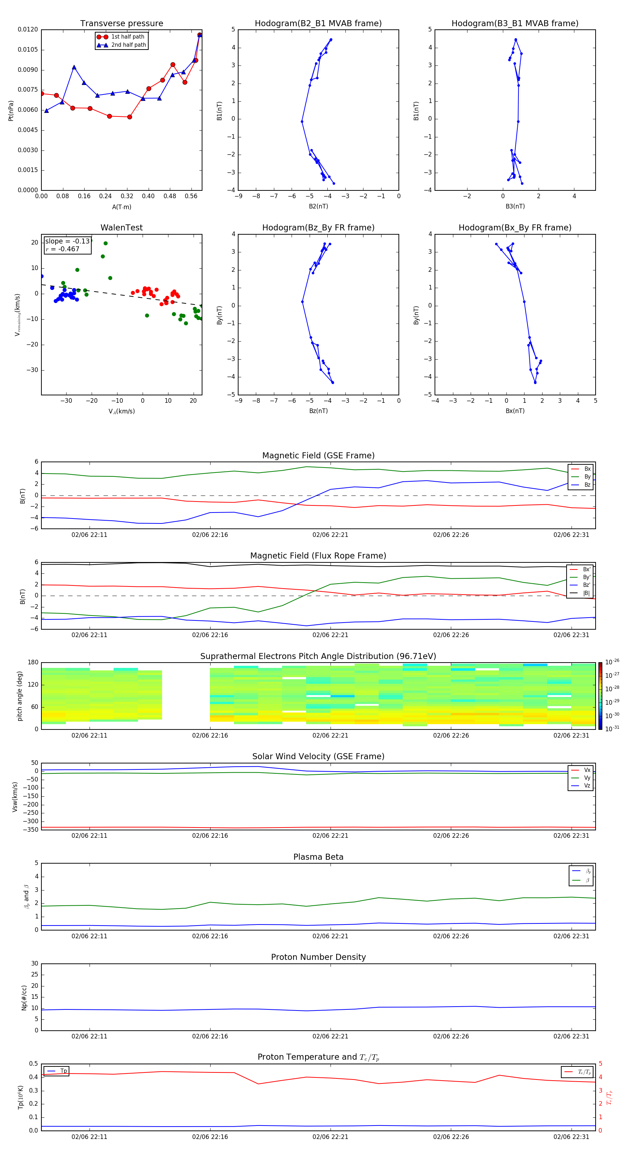This screenshot has width=637, height=1168.
Task: Click "02/06 22:21" tick under Proton Temperature panel
Action: (x=331, y=1137)
